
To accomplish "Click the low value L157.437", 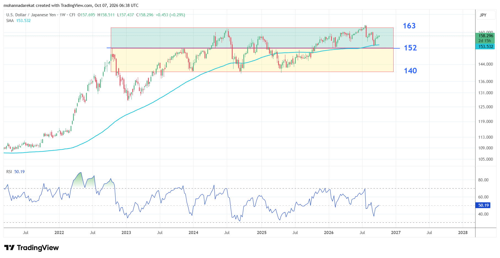I will [x=125, y=15].
